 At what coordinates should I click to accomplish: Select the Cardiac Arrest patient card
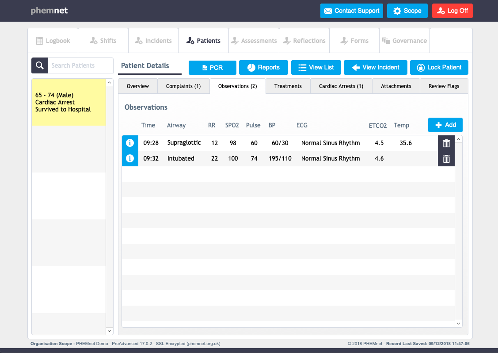pyautogui.click(x=68, y=102)
